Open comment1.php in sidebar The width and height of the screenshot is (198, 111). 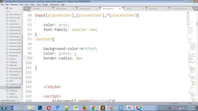tap(15, 40)
